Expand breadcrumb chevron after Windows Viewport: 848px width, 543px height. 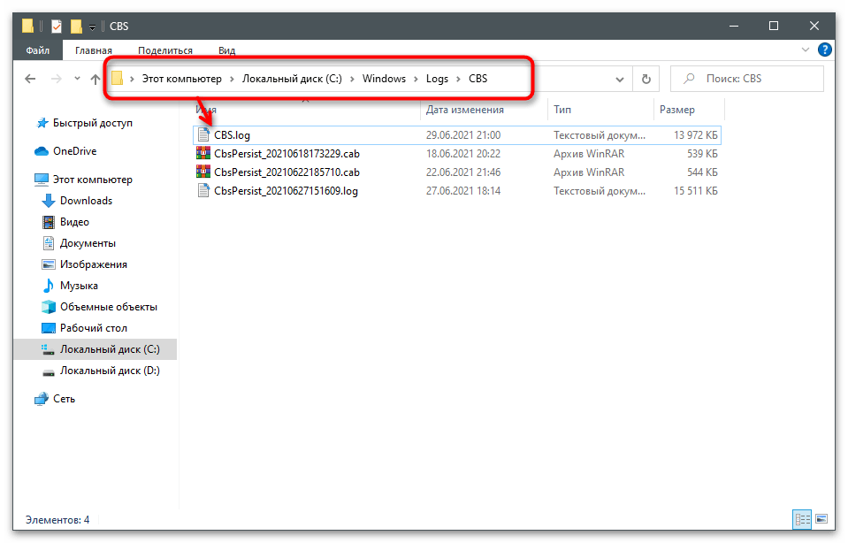[x=416, y=80]
